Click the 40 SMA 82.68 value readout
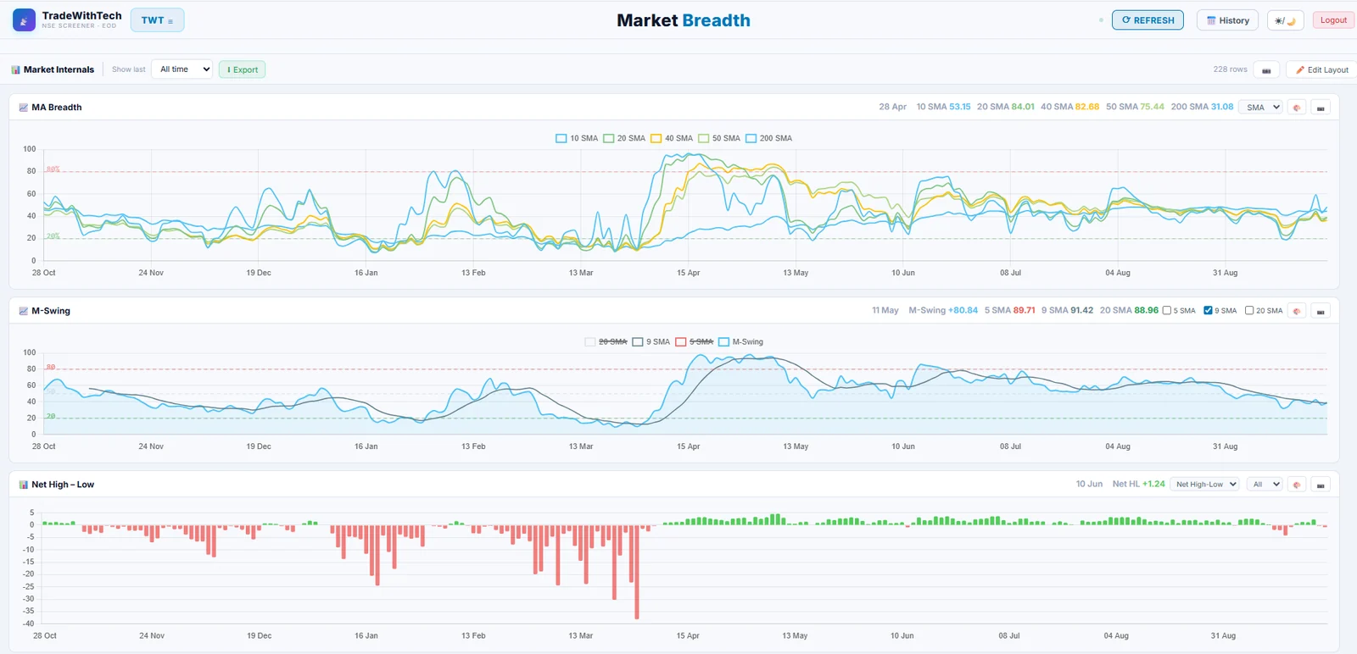 (x=1069, y=107)
